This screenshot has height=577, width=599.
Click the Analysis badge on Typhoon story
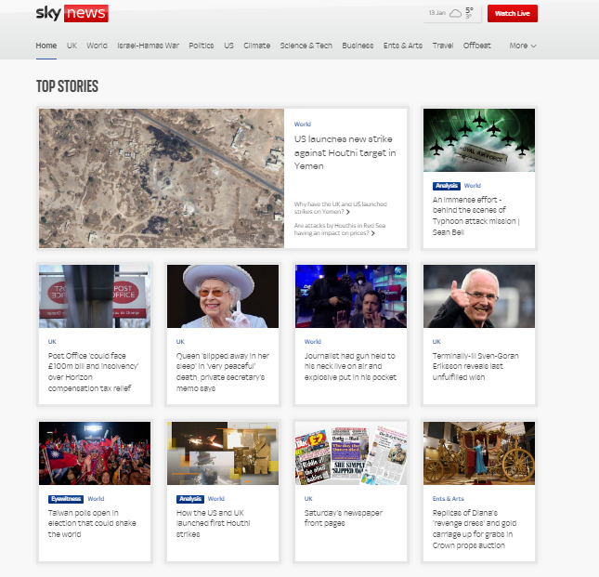point(447,186)
